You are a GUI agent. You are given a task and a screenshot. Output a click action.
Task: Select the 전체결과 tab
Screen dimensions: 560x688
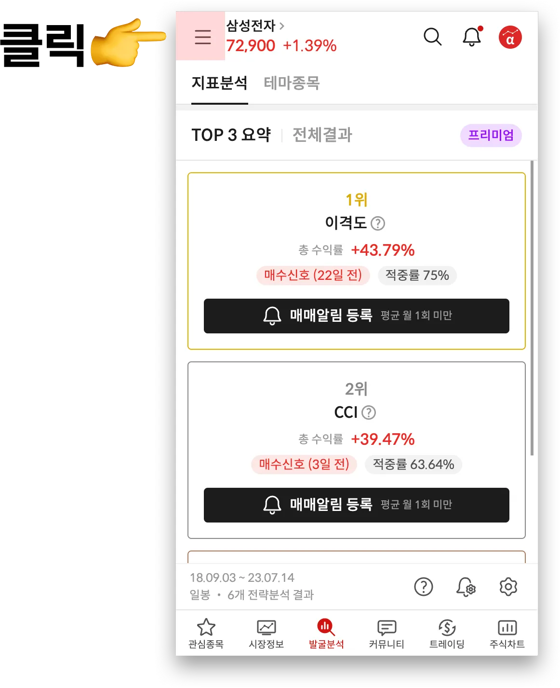322,135
